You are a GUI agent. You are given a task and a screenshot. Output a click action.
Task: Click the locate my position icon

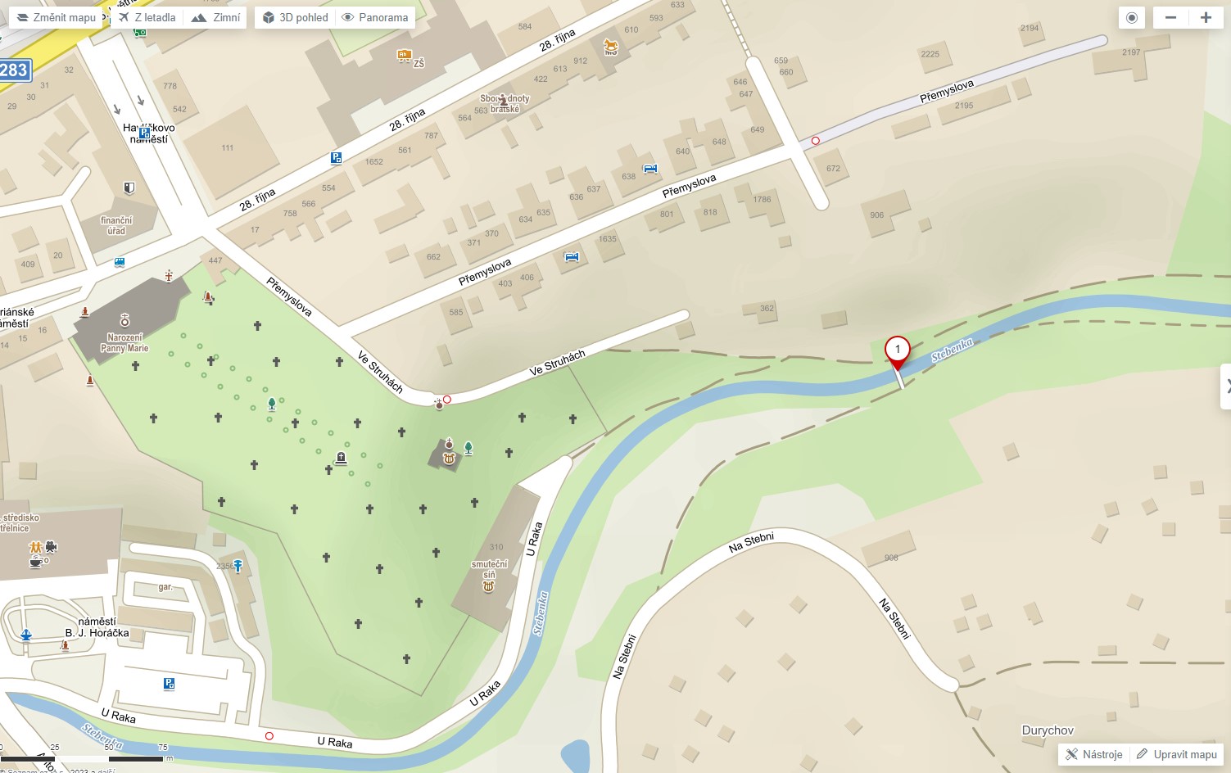click(x=1132, y=17)
